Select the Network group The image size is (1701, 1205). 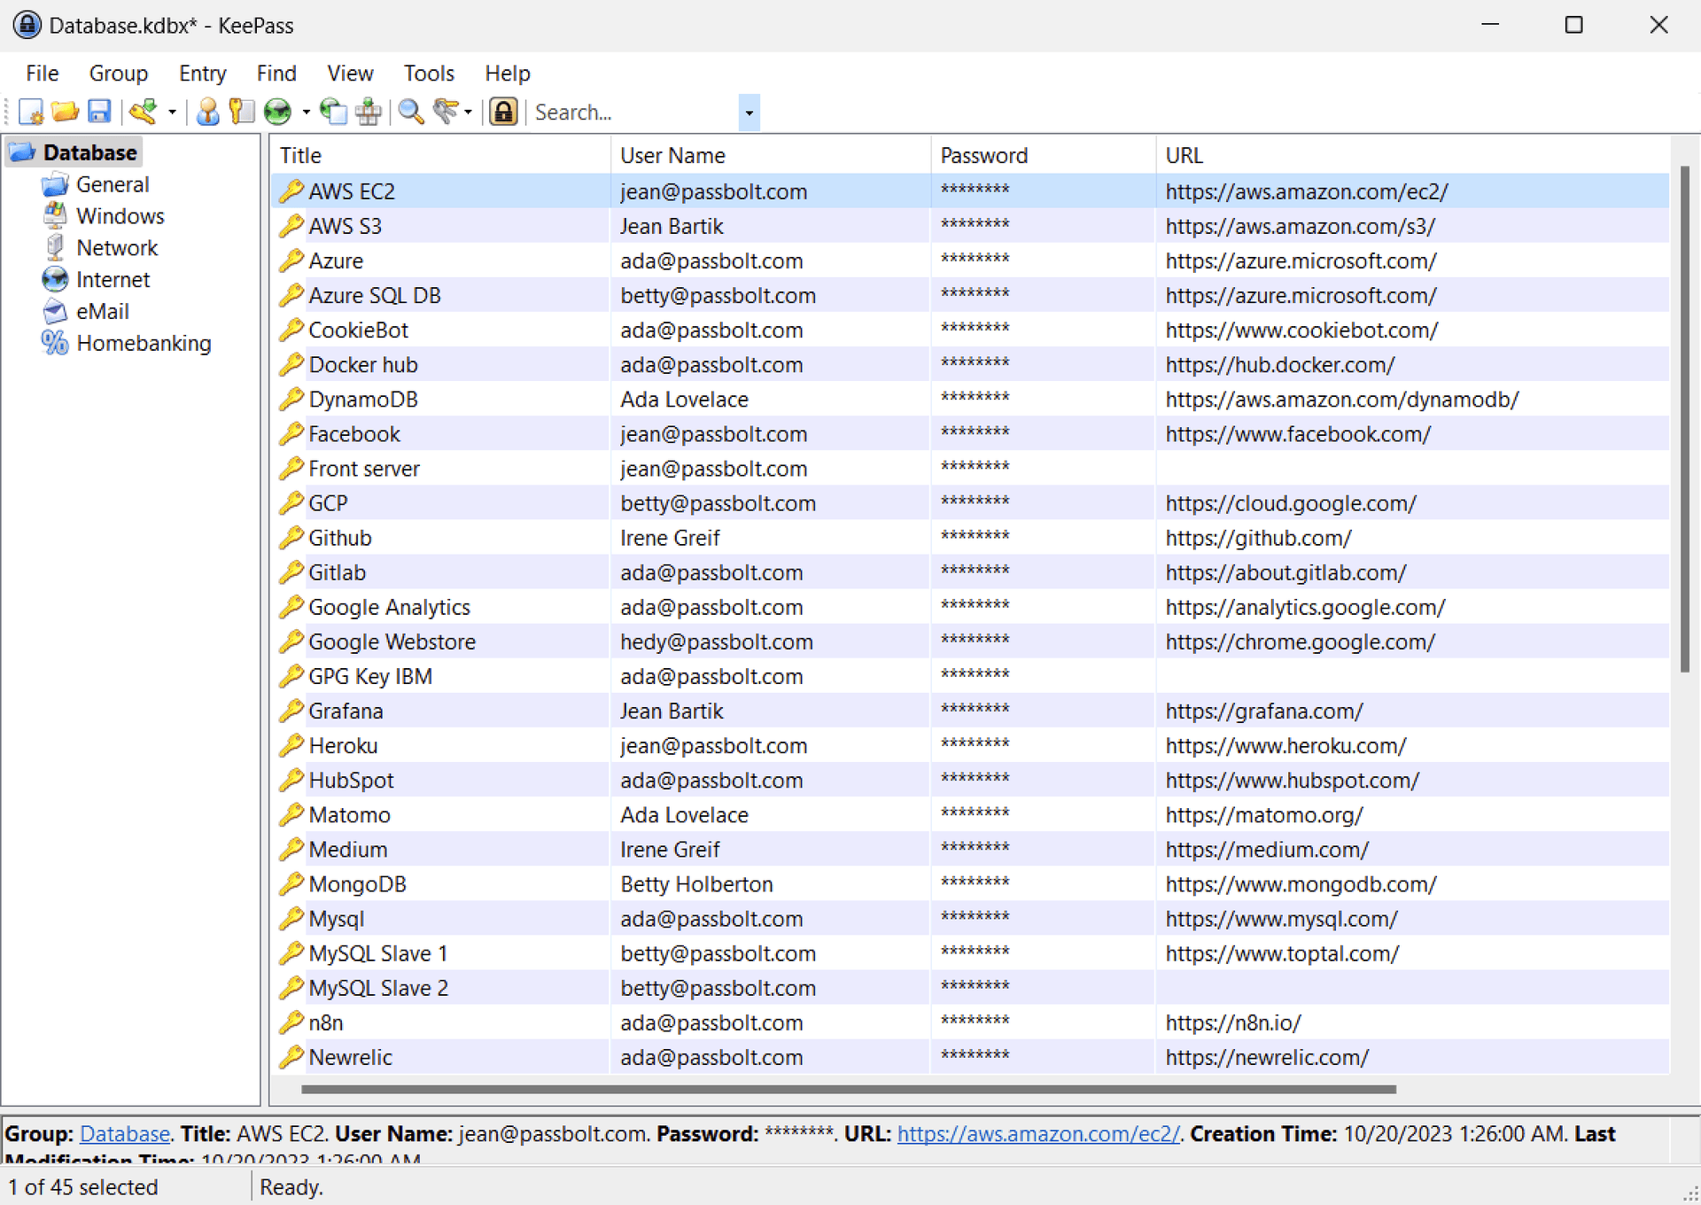pyautogui.click(x=117, y=248)
